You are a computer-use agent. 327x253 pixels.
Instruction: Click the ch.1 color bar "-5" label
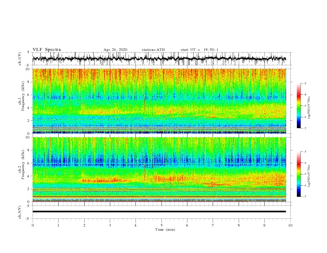pyautogui.click(x=305, y=106)
